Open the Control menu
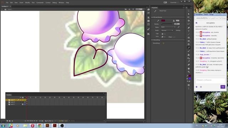Screen dimensions: 228x128 click(x=48, y=2)
